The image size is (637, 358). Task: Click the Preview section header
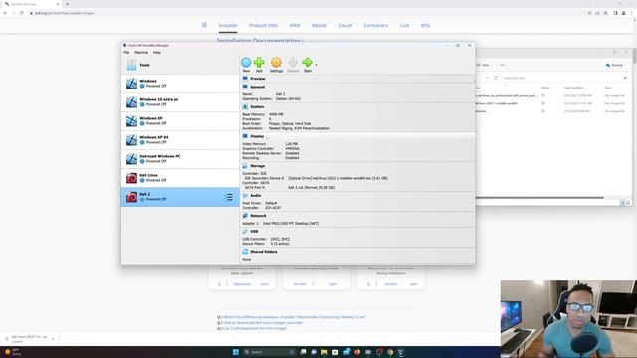[258, 79]
